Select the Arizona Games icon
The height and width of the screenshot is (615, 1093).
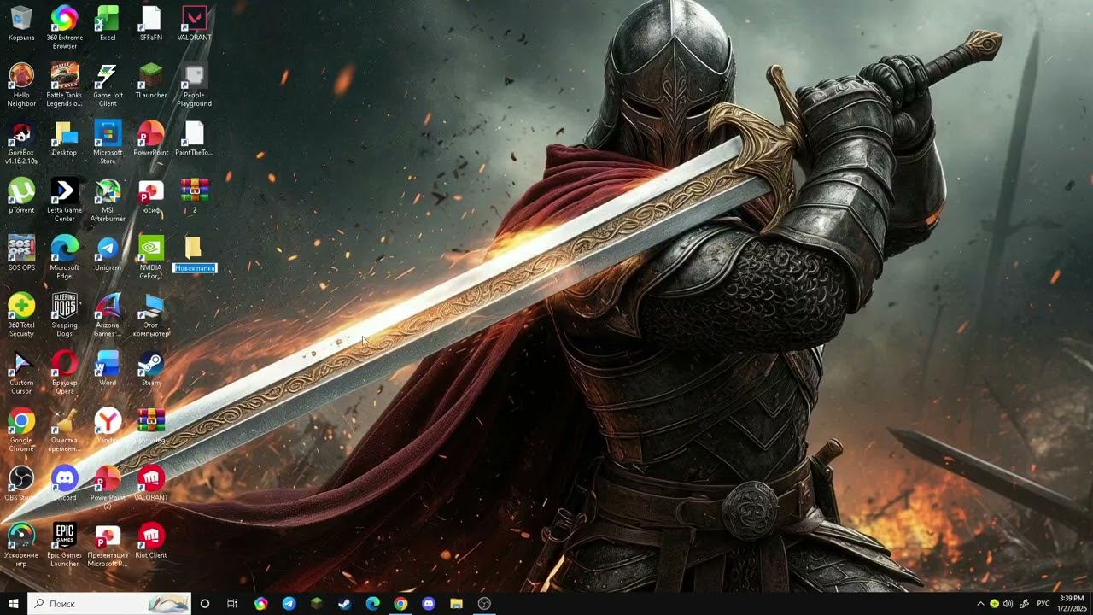(x=108, y=305)
